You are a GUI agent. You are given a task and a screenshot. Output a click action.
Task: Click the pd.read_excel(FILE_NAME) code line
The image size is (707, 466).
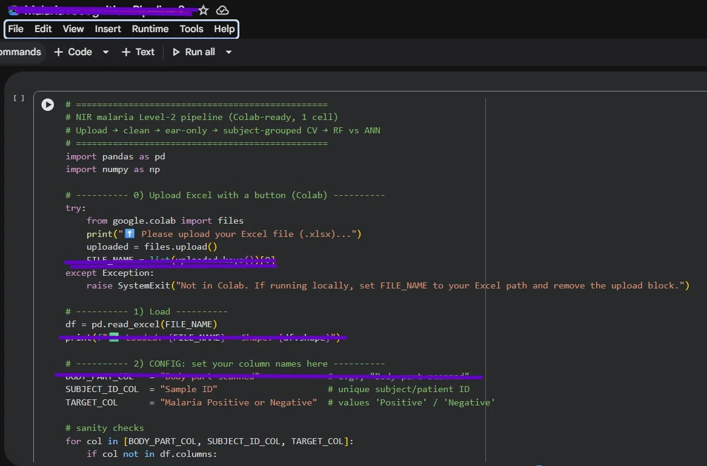click(x=141, y=324)
